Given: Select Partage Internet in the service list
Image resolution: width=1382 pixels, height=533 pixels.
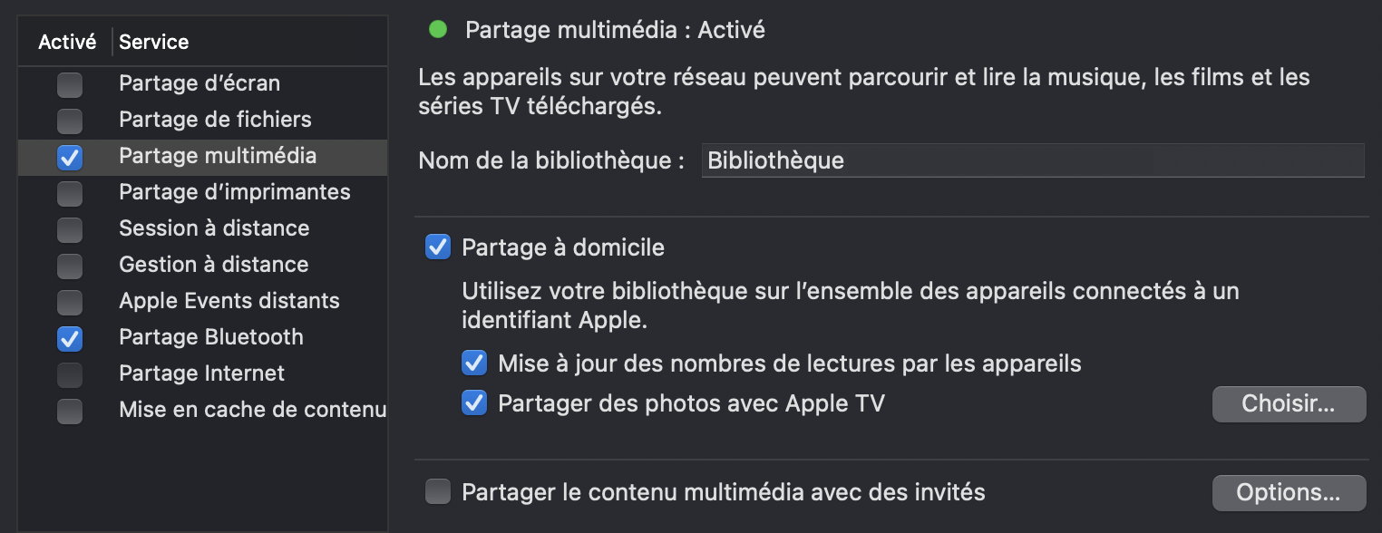Looking at the screenshot, I should pyautogui.click(x=201, y=373).
